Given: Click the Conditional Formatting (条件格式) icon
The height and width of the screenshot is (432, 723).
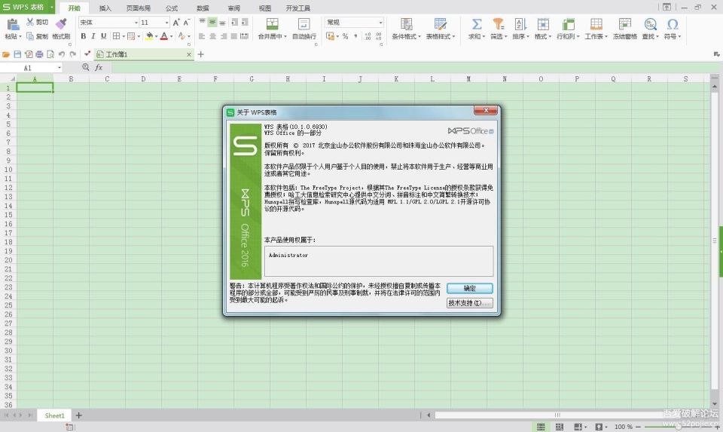Looking at the screenshot, I should [x=406, y=24].
